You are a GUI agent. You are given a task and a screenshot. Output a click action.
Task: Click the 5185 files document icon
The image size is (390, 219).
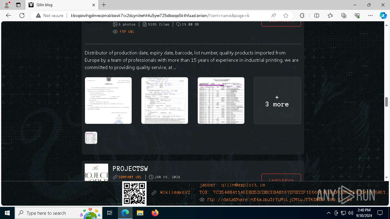tap(145, 24)
